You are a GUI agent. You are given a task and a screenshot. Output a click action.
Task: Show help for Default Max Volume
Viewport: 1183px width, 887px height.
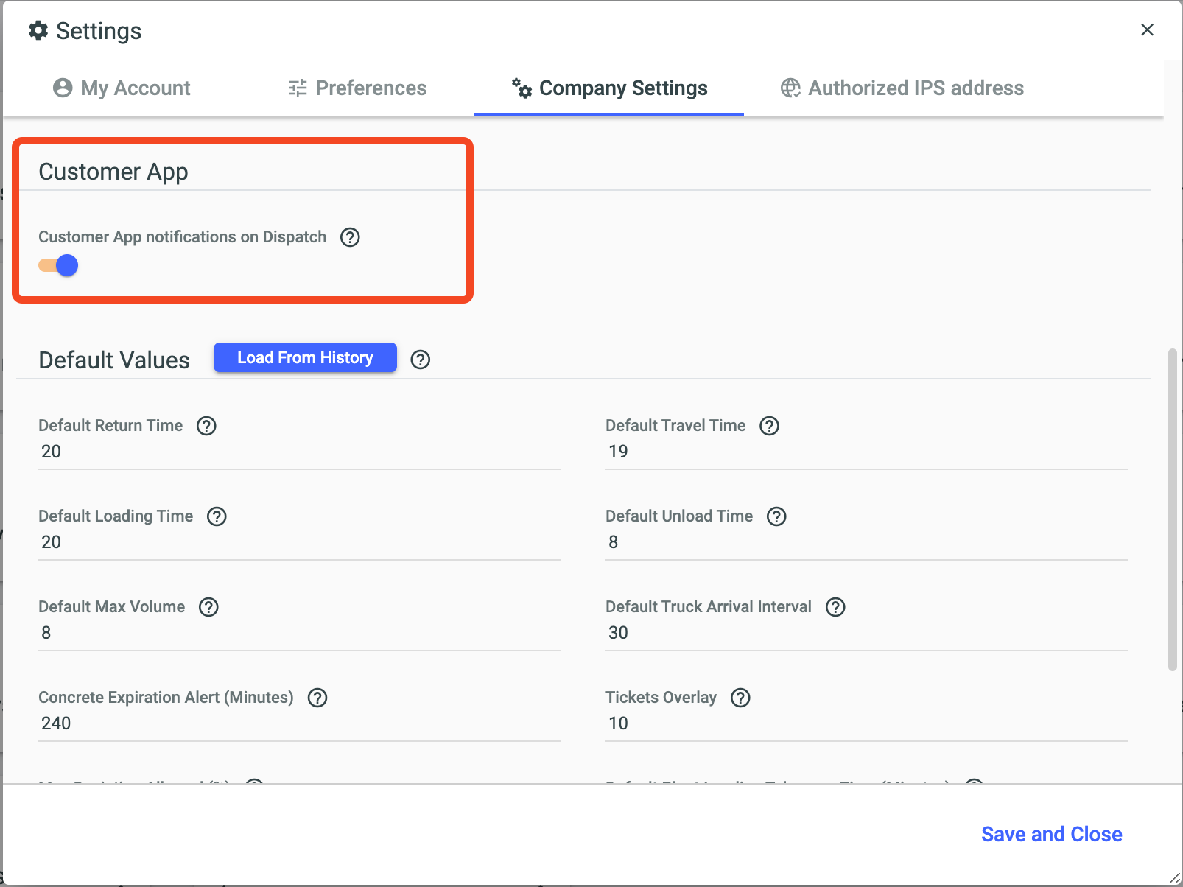(208, 607)
